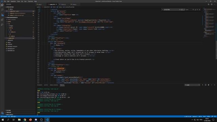Viewport: 217px width, 122px height.
Task: Open the Manage gear at activity bar bottom
Action: [2, 113]
